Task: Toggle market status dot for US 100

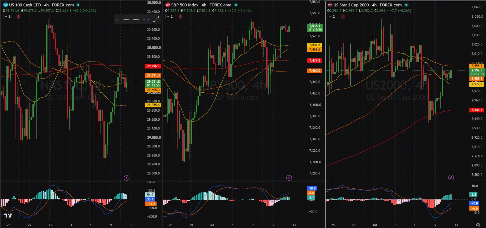Action: click(x=78, y=5)
